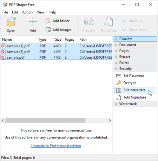
Task: Sort by the Name column header
Action: click(x=19, y=40)
